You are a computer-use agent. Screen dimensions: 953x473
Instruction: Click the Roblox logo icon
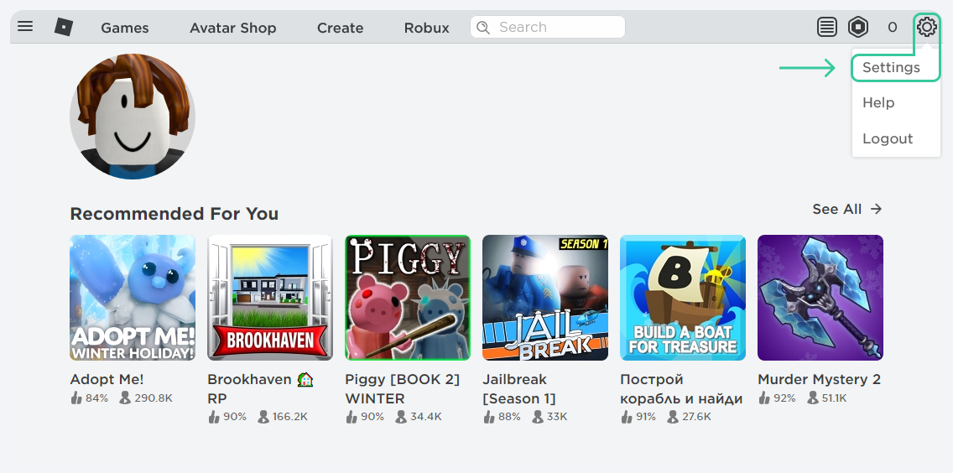click(x=64, y=27)
